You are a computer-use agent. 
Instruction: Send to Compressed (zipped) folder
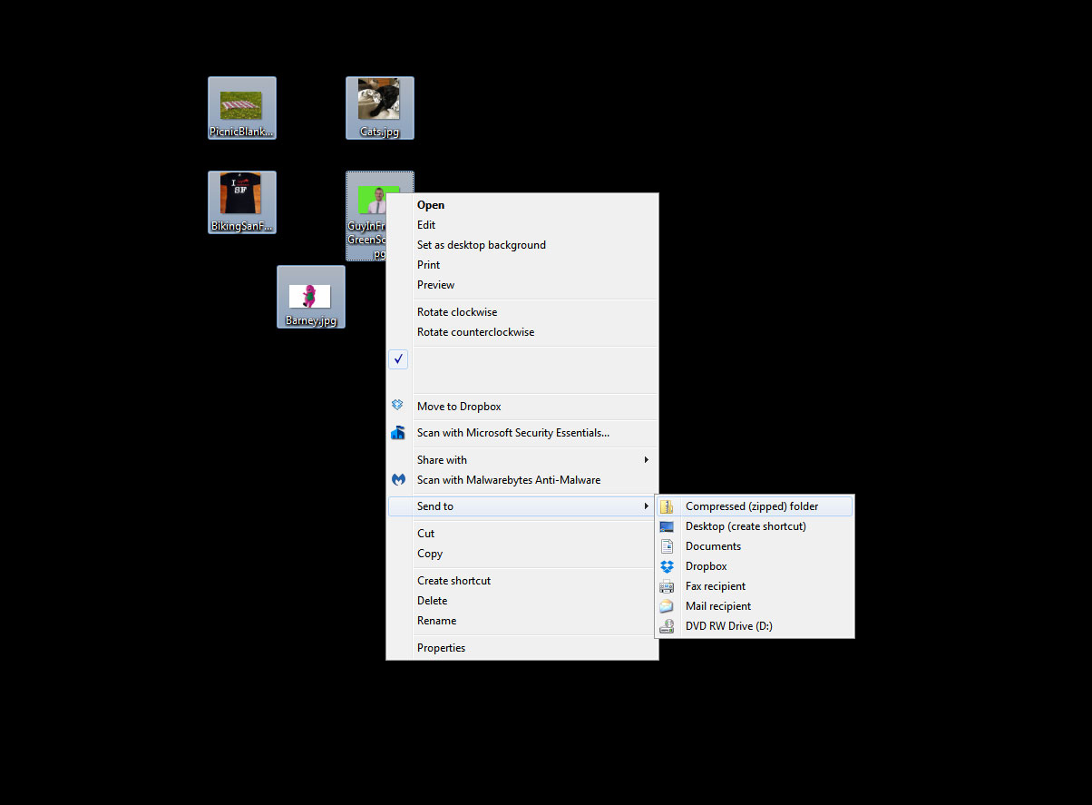(755, 506)
